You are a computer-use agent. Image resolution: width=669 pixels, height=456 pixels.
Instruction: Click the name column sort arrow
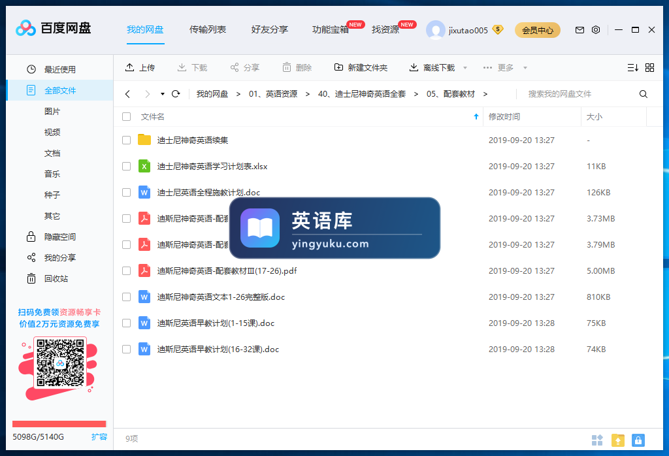click(476, 117)
